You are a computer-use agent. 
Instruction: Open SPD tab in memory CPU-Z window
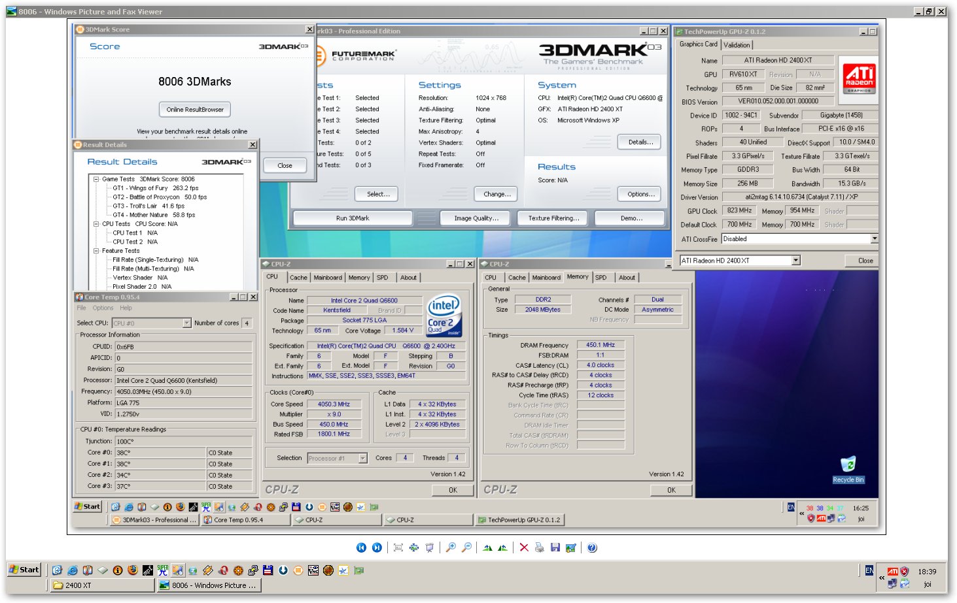click(x=600, y=278)
